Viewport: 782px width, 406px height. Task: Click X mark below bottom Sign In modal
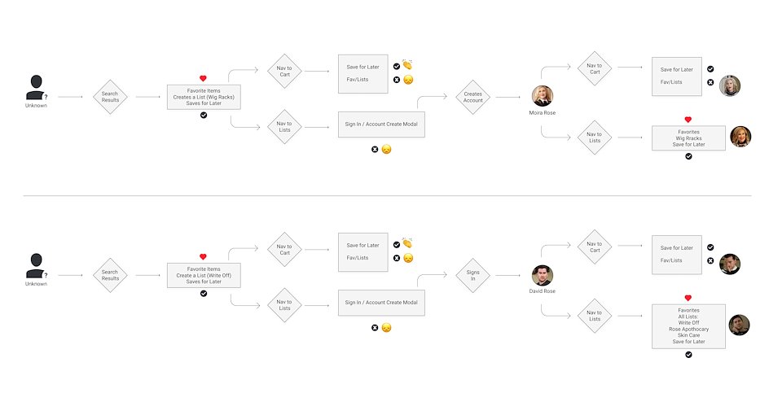pyautogui.click(x=375, y=328)
